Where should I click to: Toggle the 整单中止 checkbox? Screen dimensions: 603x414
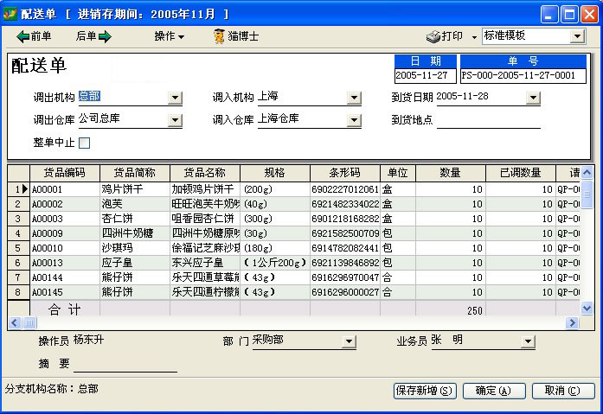(85, 143)
